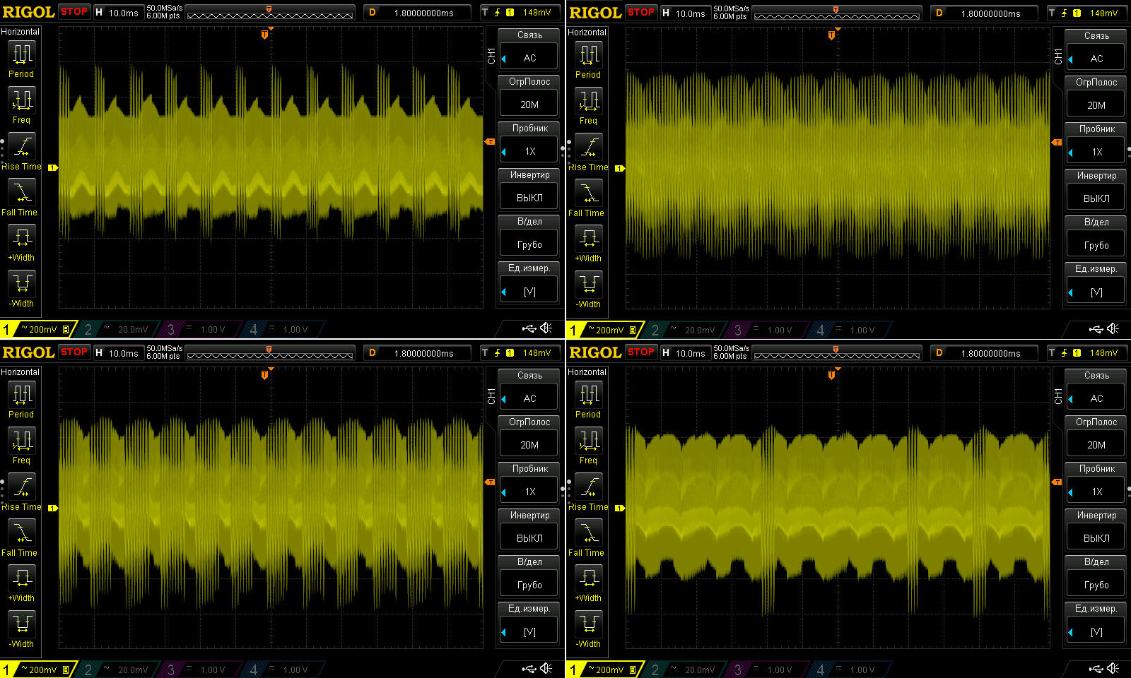Toggle the ОгрПолос 20M bandwidth limit in top-right panel
Viewport: 1131px width, 678px height.
coord(1096,105)
